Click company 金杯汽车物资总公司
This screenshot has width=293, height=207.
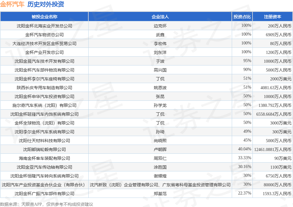click(44, 35)
